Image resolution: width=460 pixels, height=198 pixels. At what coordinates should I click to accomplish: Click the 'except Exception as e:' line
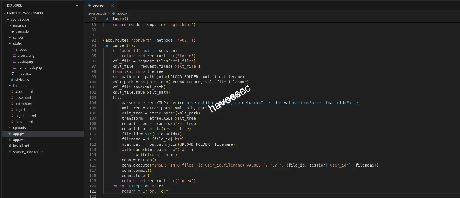click(x=138, y=186)
